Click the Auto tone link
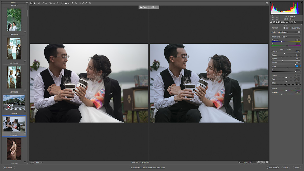Image resolution: width=304 pixels, height=171 pixels. (282, 49)
